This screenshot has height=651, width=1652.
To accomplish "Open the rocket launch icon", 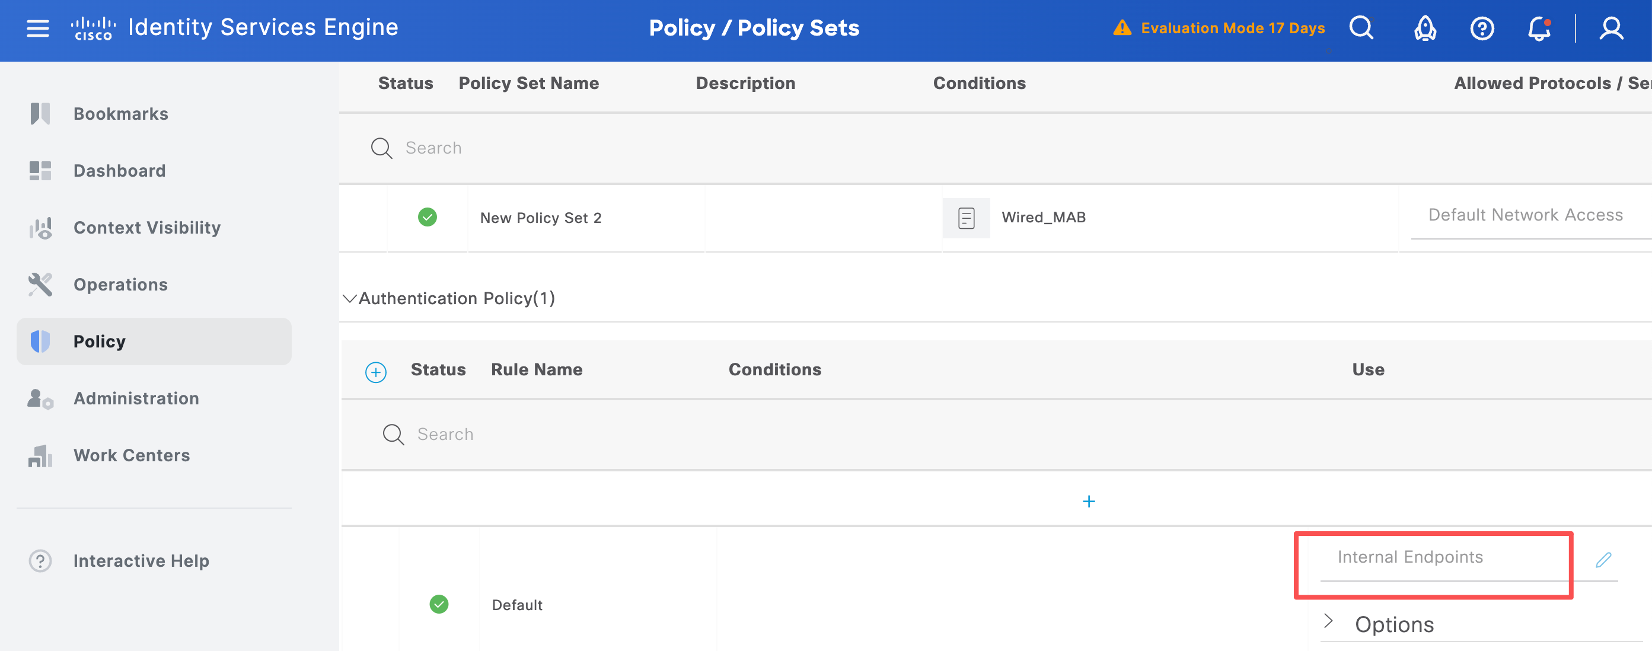I will pos(1425,28).
